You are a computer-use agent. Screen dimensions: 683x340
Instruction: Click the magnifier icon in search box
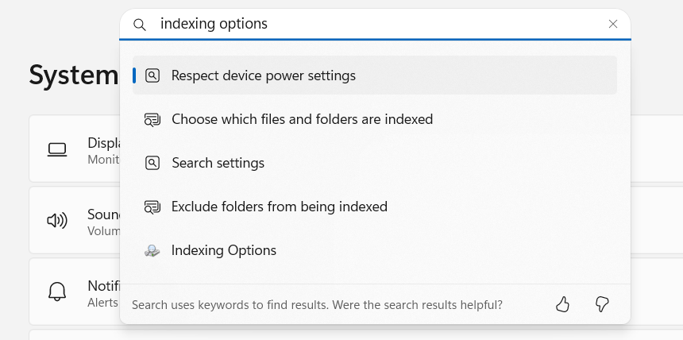point(140,25)
